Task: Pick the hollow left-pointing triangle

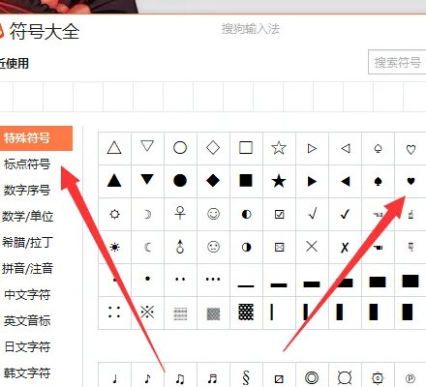Action: click(x=345, y=148)
